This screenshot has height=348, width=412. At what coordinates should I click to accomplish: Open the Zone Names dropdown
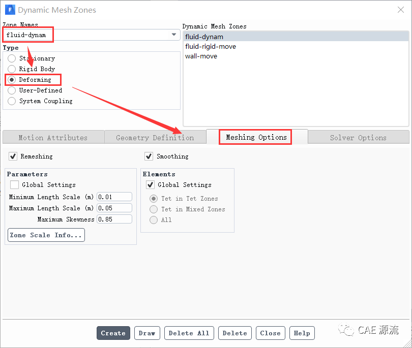pos(174,35)
